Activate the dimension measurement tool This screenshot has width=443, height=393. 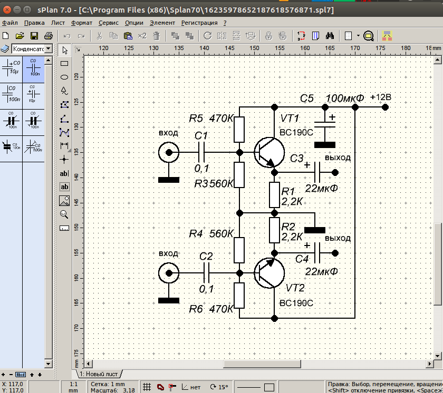[x=64, y=145]
